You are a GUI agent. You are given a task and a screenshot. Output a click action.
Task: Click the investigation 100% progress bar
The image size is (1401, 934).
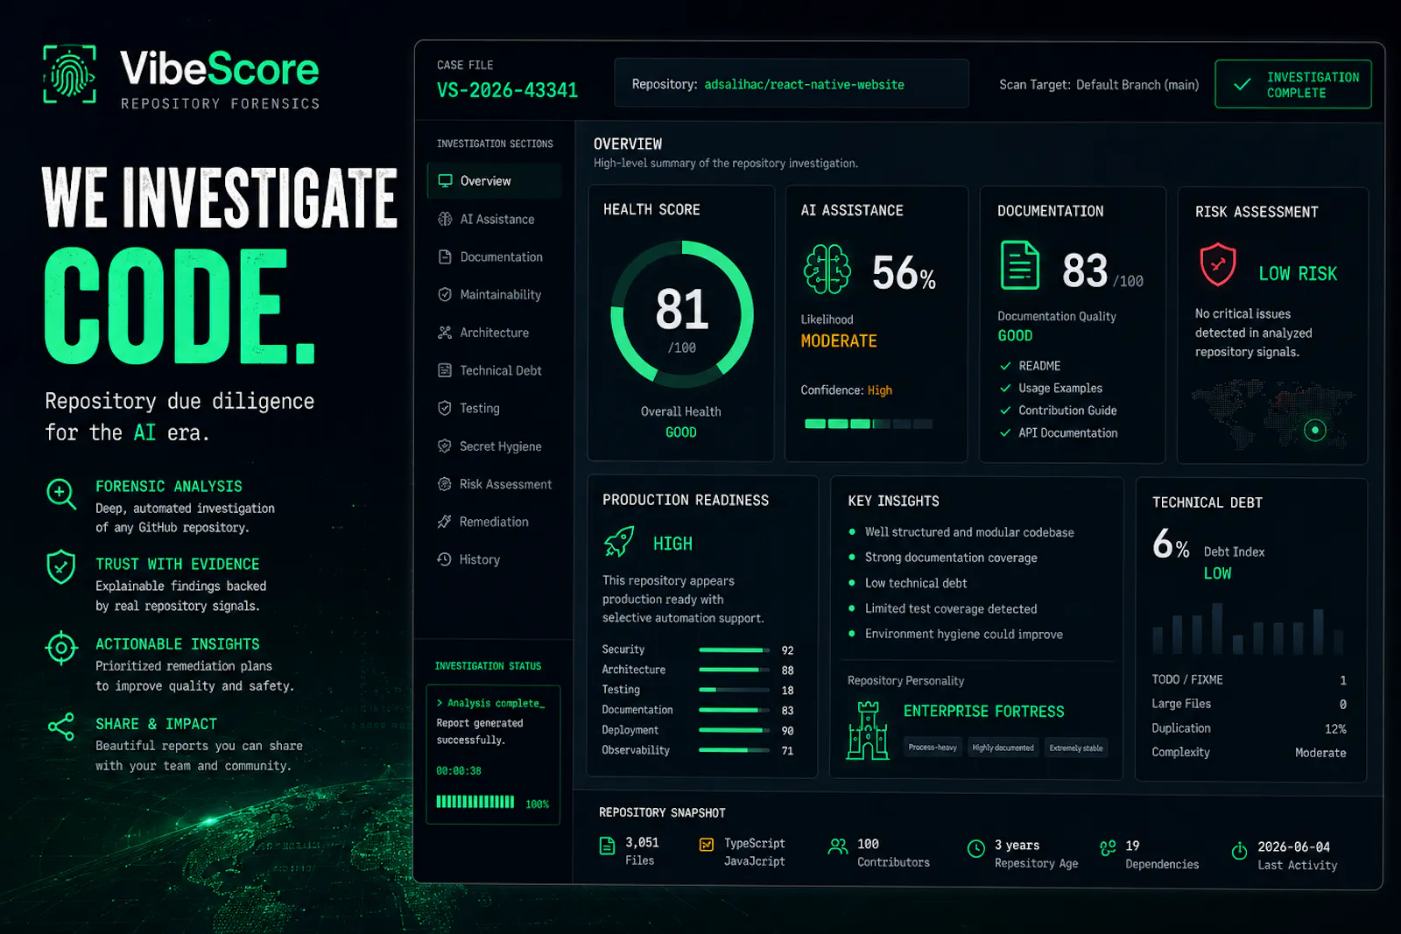(475, 802)
